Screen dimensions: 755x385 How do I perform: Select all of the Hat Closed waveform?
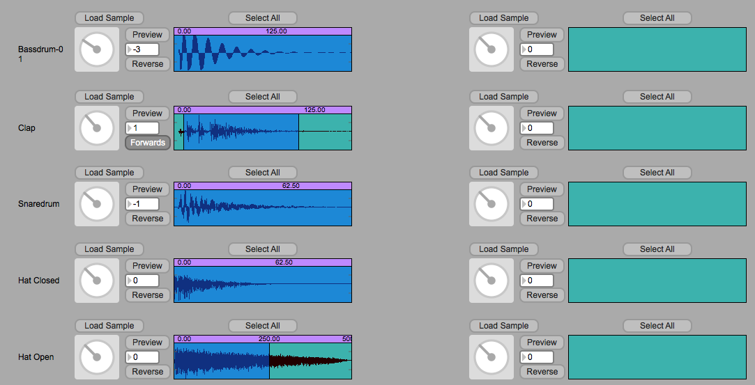262,249
